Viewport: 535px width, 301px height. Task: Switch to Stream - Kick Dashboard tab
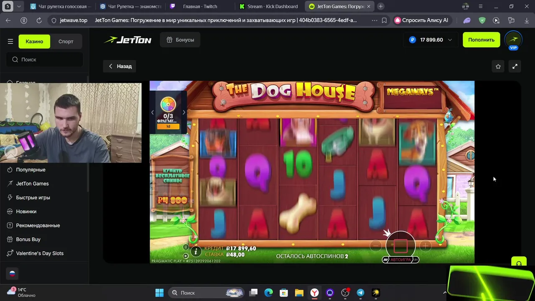click(x=269, y=6)
